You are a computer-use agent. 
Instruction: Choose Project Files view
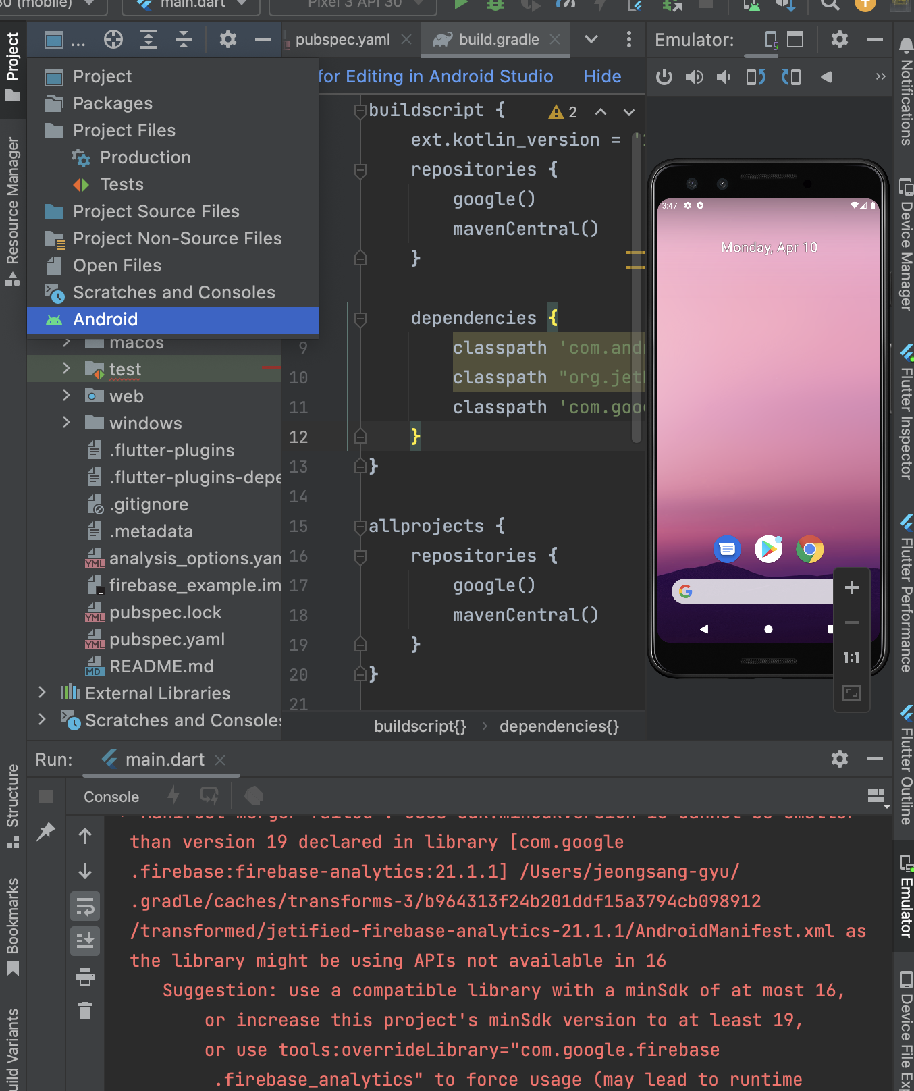point(173,130)
